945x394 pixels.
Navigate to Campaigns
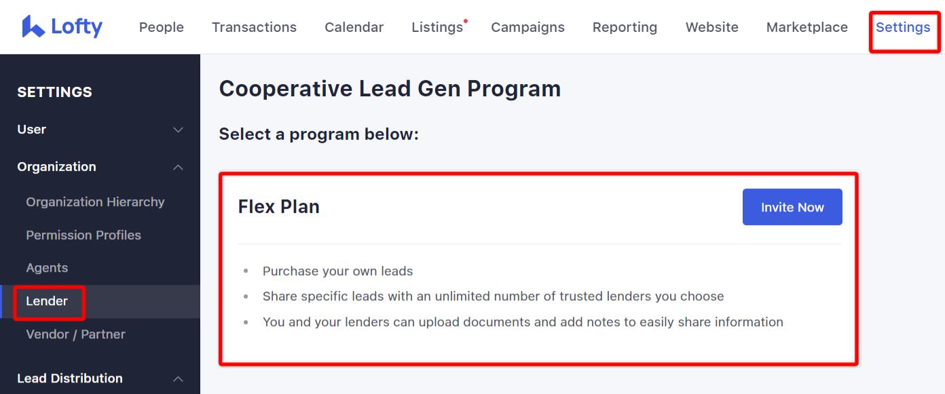point(527,27)
